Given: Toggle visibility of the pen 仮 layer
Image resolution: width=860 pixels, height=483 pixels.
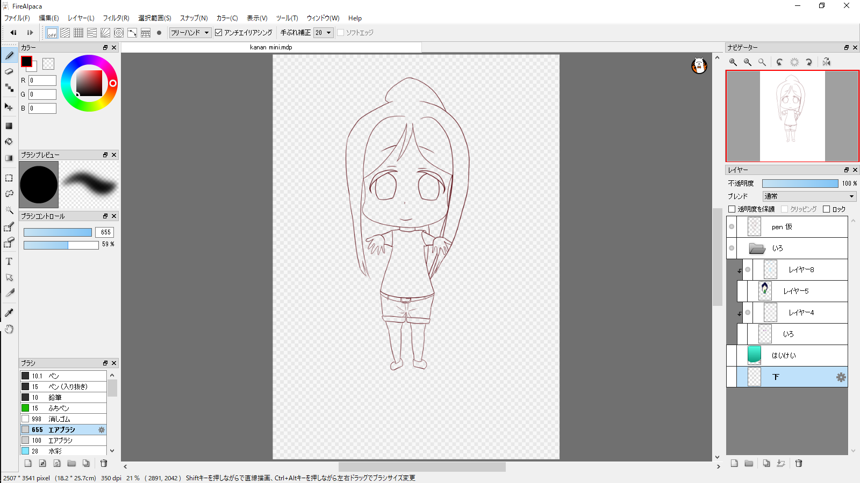Looking at the screenshot, I should (732, 226).
